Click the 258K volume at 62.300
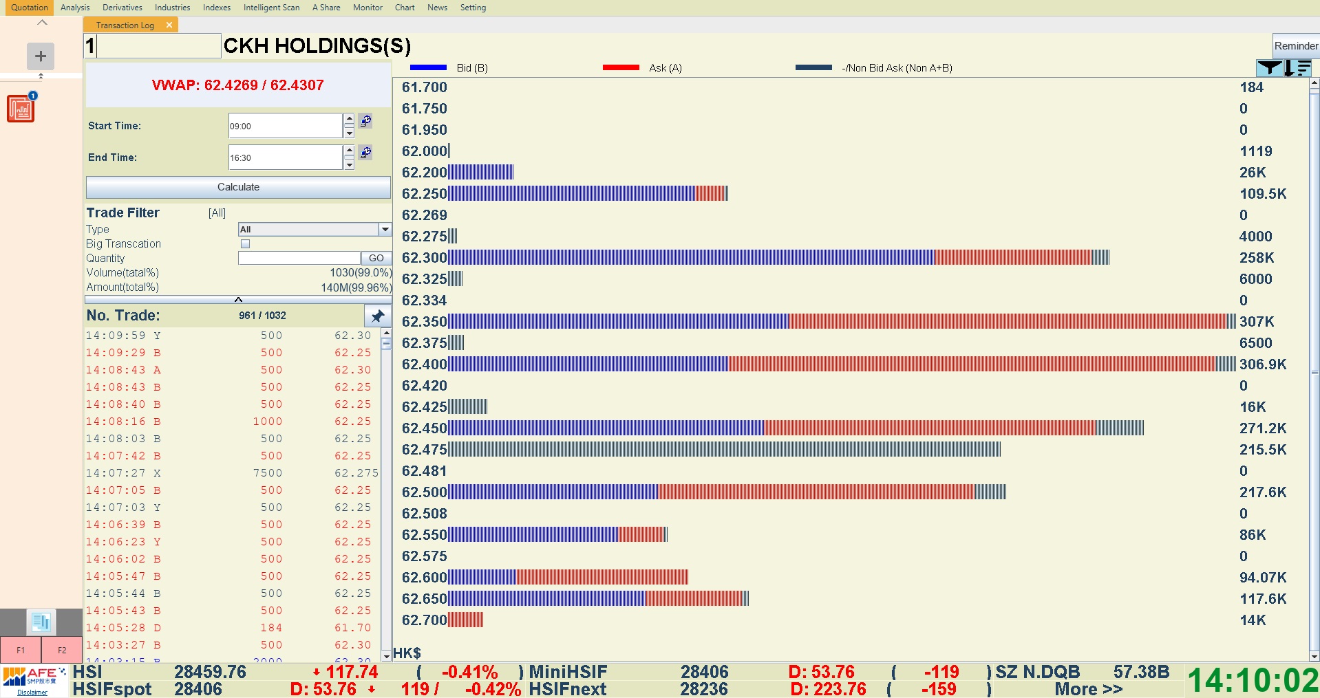Screen dimensions: 1320x698 [x=1257, y=258]
